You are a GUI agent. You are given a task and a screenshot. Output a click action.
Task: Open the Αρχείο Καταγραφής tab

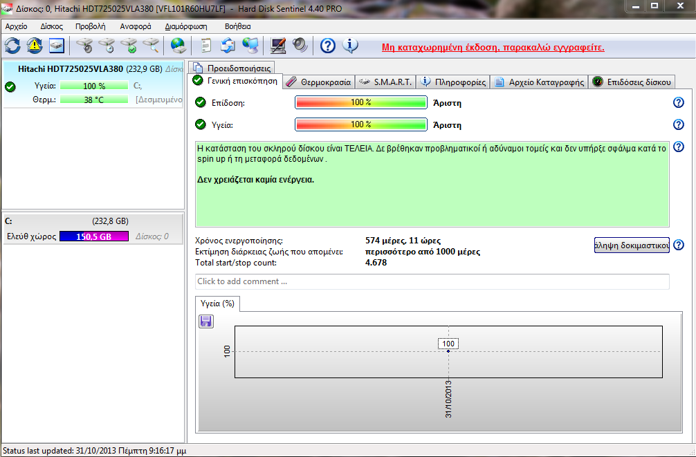(x=540, y=82)
